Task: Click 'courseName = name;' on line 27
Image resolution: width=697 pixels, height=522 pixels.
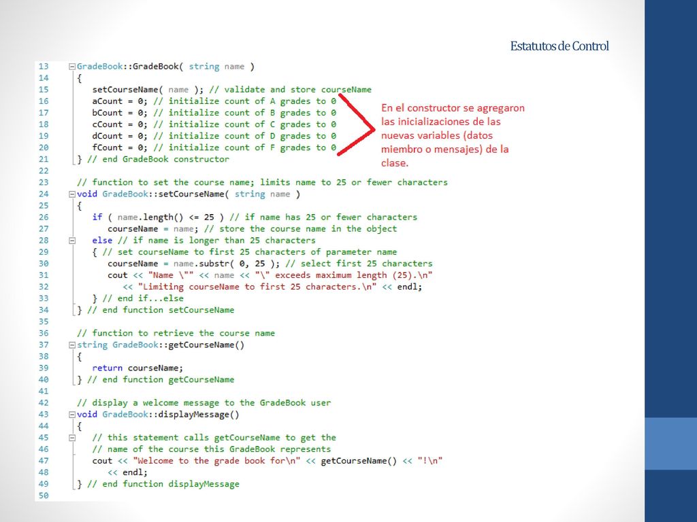Action: tap(153, 228)
